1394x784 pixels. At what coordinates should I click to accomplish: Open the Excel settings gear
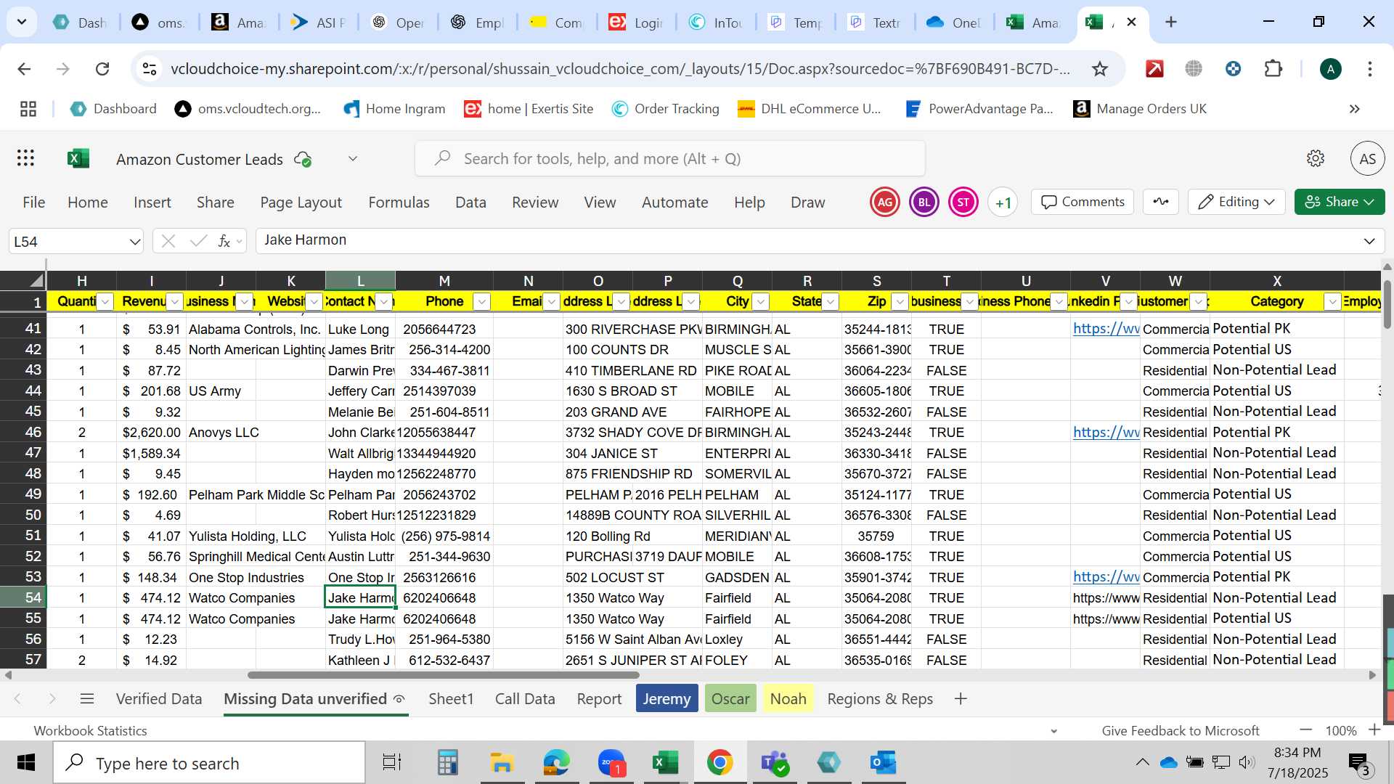1315,158
